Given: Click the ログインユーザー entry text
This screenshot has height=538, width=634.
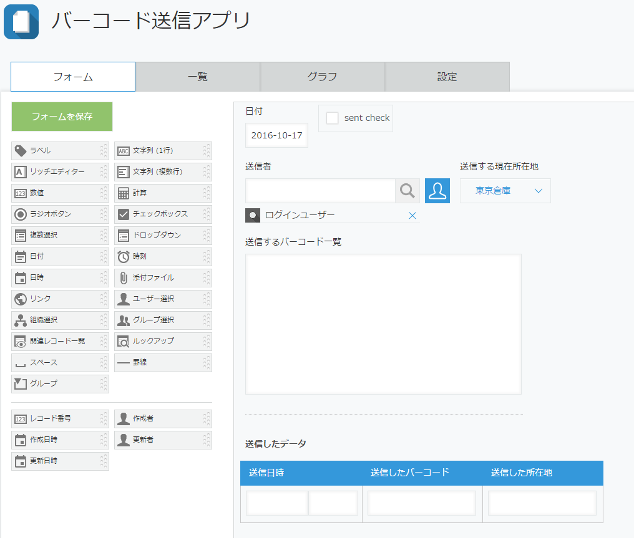Looking at the screenshot, I should tap(300, 215).
